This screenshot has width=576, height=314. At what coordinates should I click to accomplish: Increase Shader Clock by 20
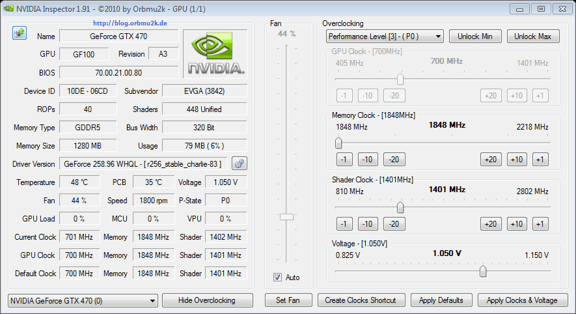tap(491, 224)
